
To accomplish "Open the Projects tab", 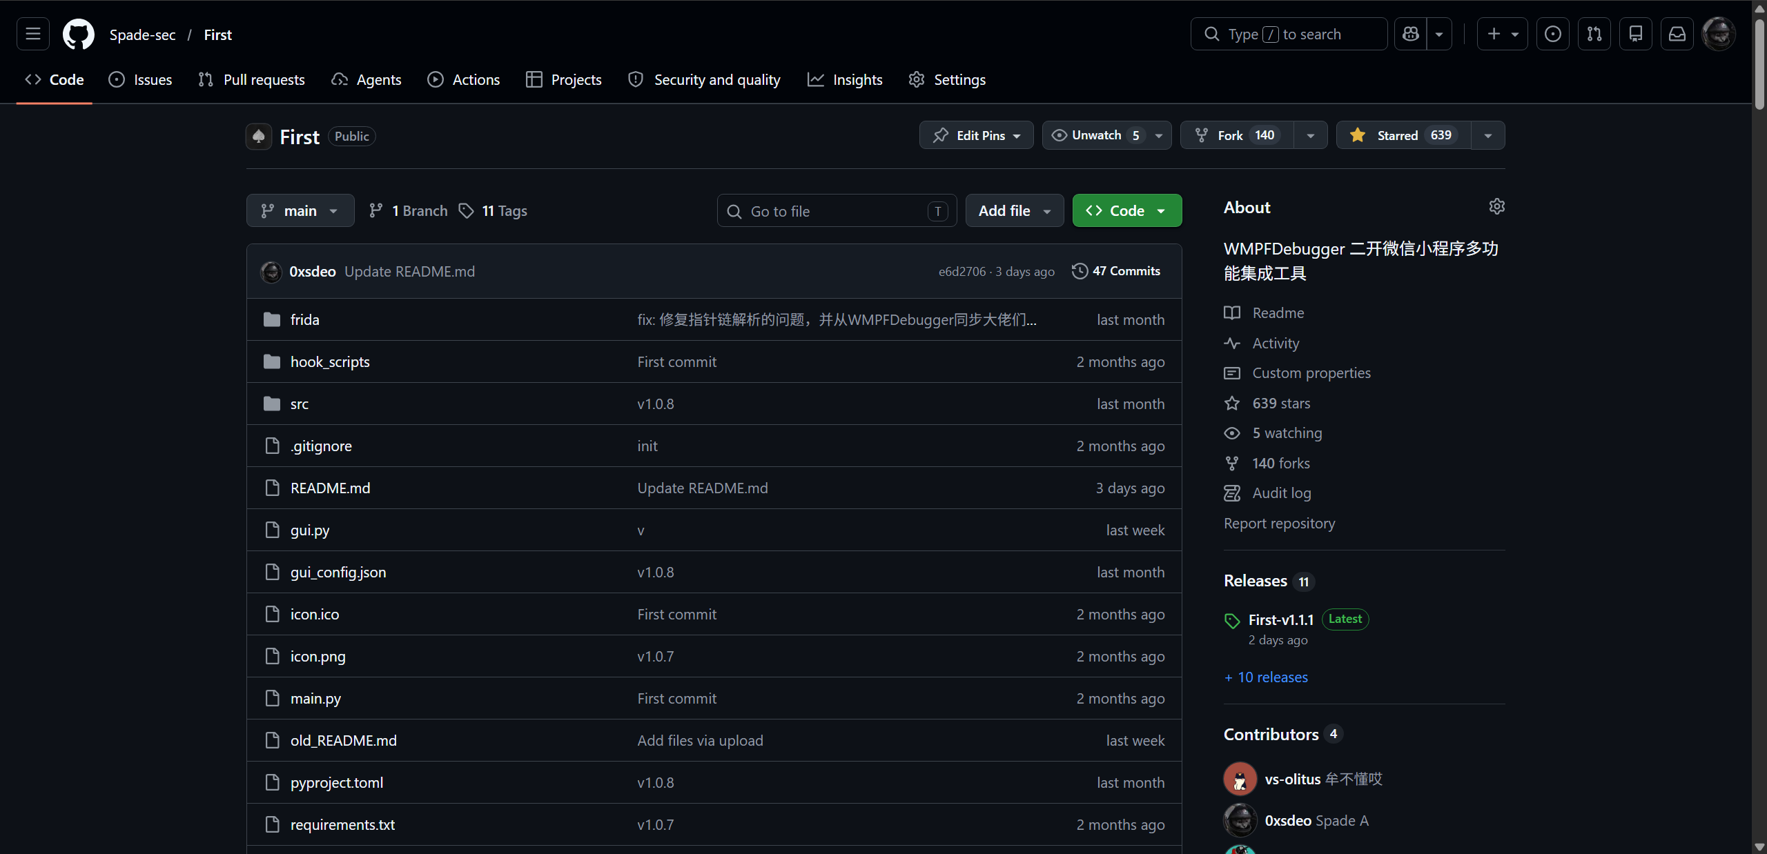I will point(564,79).
